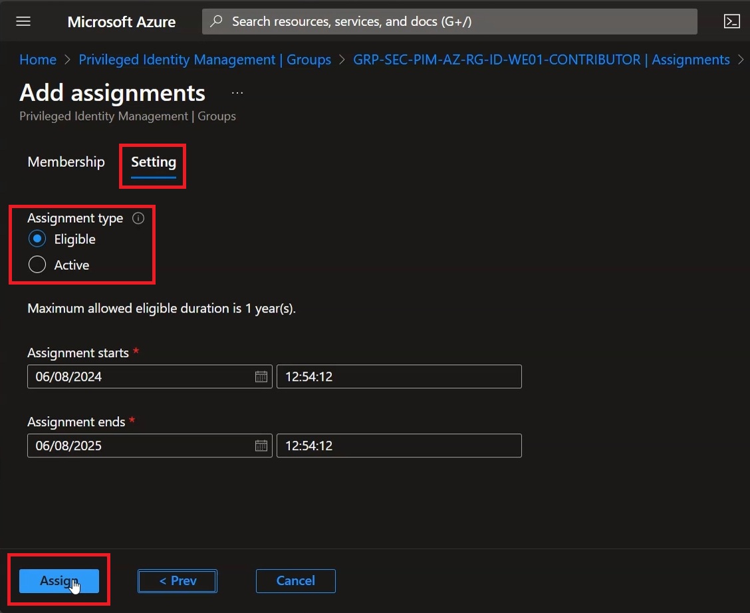750x613 pixels.
Task: Click the search magnifier icon
Action: (216, 21)
